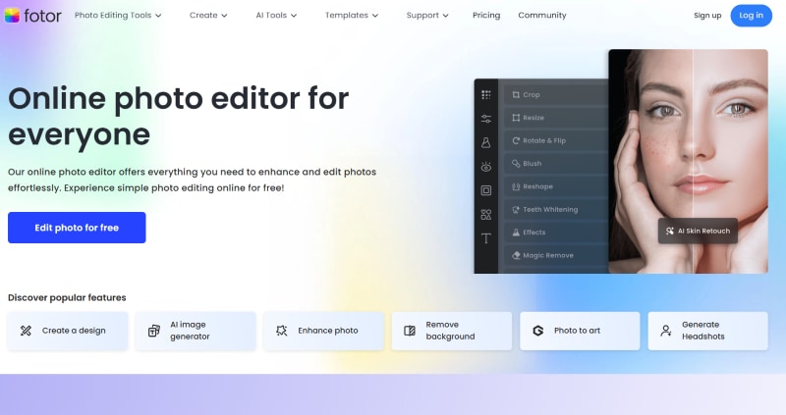Expand the AI Tools menu chevron

tap(294, 16)
